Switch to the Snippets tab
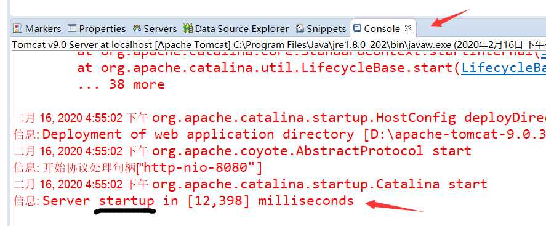This screenshot has height=226, width=546. coord(326,28)
